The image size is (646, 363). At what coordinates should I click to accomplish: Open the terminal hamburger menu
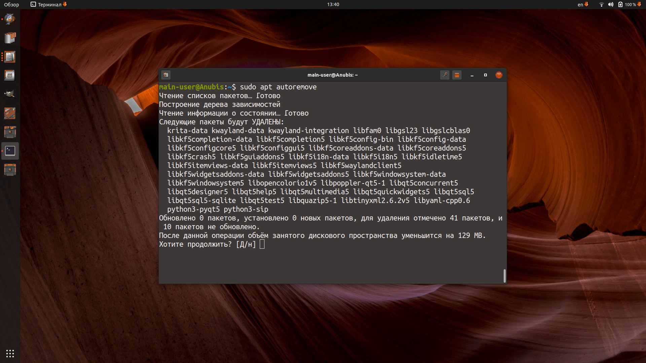click(457, 75)
